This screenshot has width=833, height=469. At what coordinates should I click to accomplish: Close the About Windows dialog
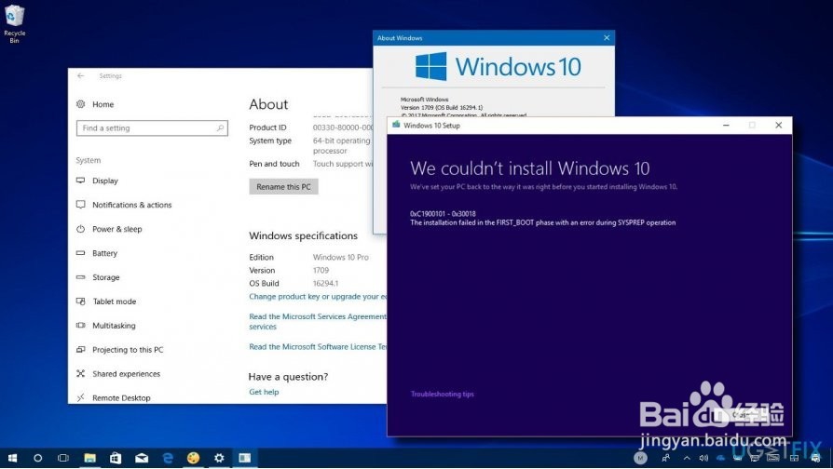coord(607,37)
